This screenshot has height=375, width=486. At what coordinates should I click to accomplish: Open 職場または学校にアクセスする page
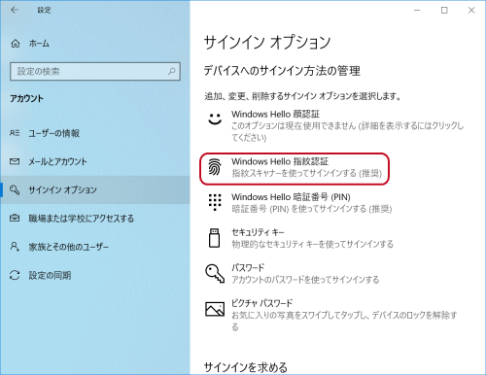95,219
